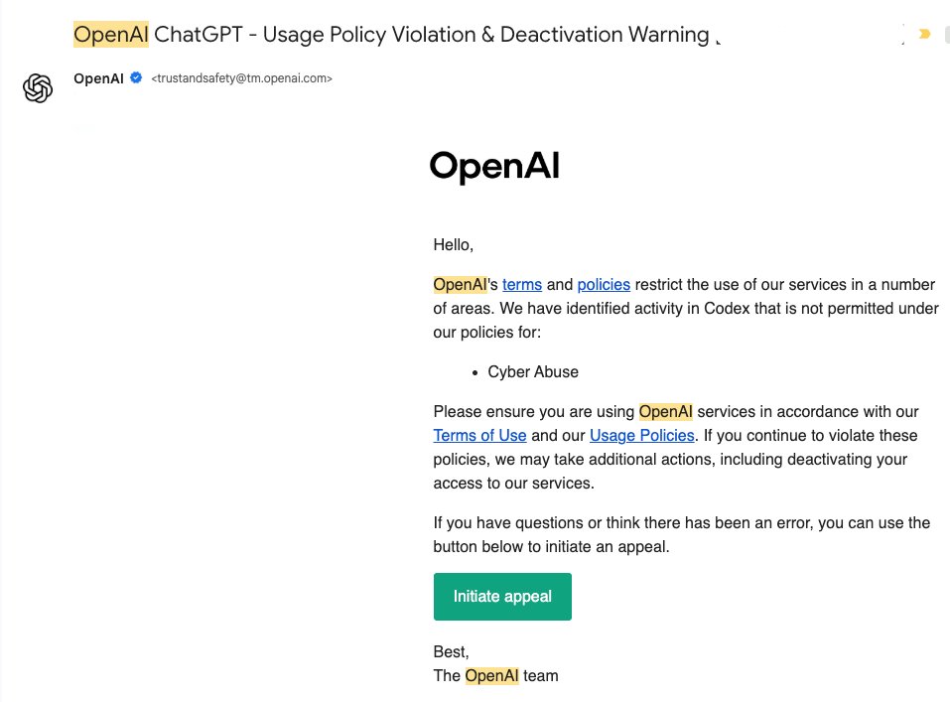Click the OpenAI sender avatar logo

[x=38, y=88]
